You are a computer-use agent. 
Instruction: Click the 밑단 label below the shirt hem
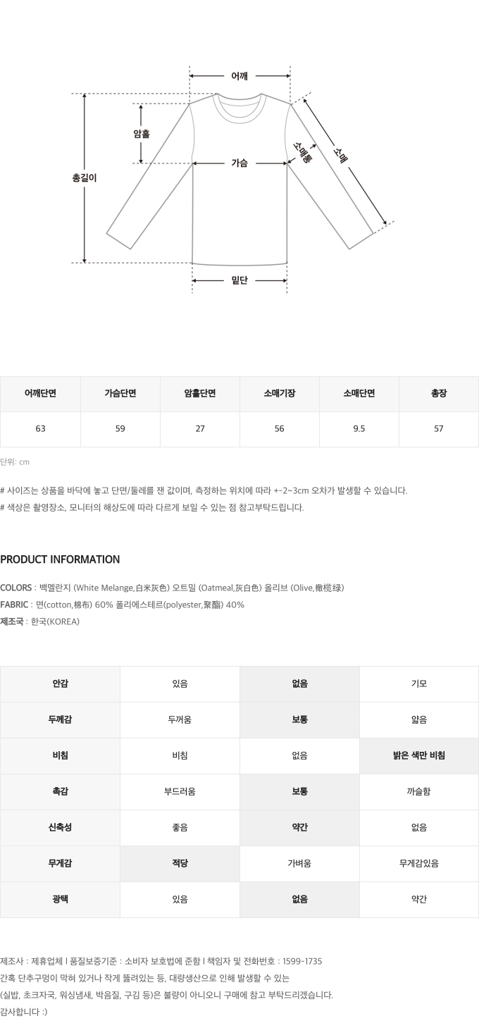(x=240, y=280)
